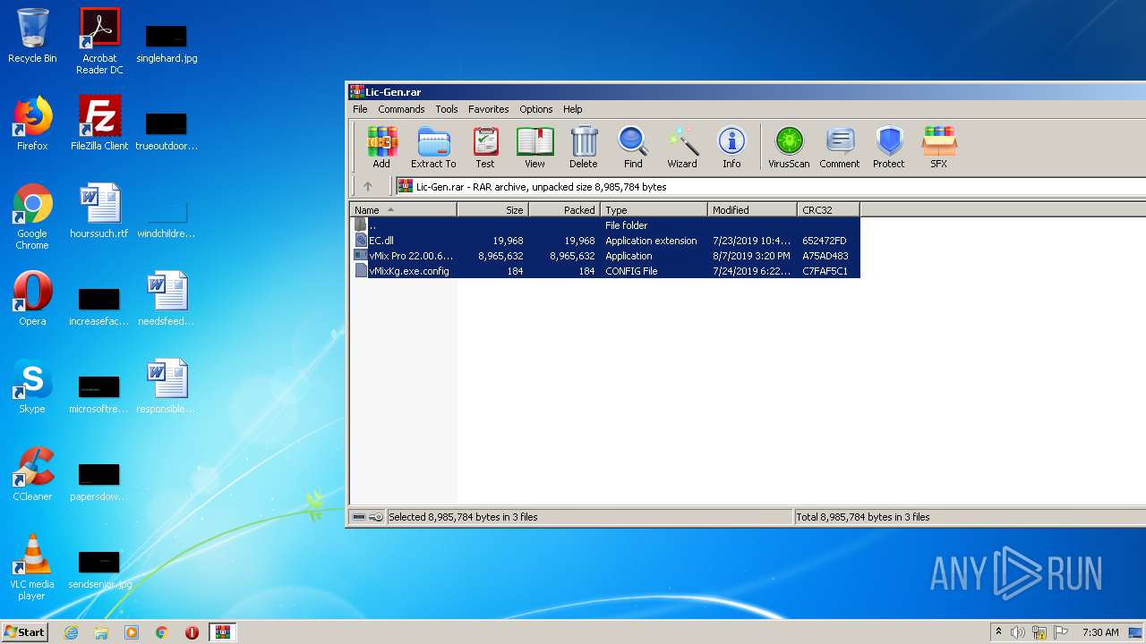Select microsoftre... desktop file
1146x644 pixels.
[x=99, y=394]
